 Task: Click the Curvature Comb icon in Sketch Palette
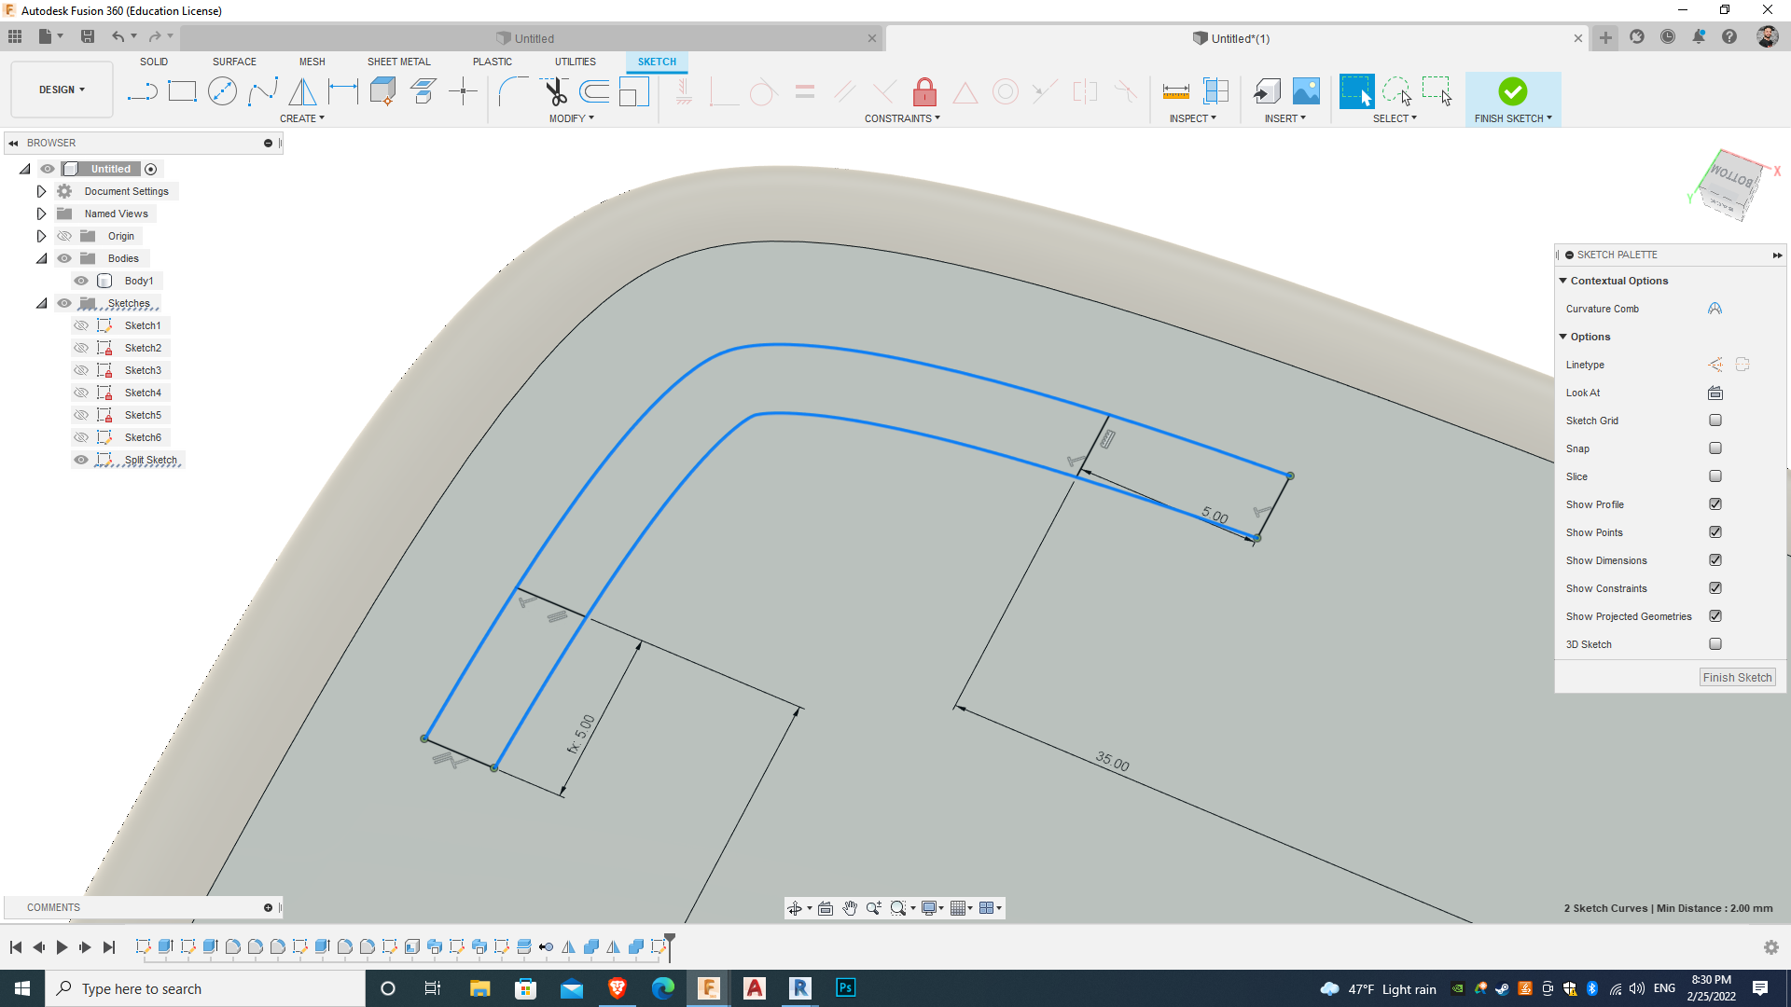click(1715, 308)
